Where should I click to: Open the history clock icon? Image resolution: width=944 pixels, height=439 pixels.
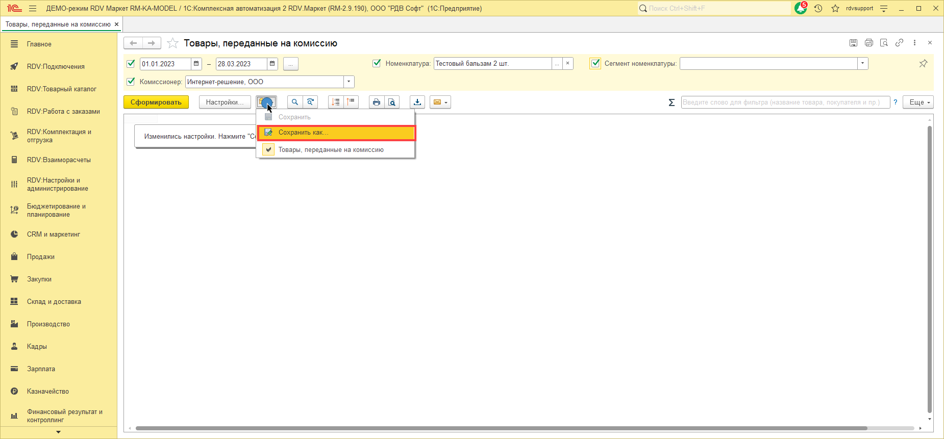coord(818,9)
